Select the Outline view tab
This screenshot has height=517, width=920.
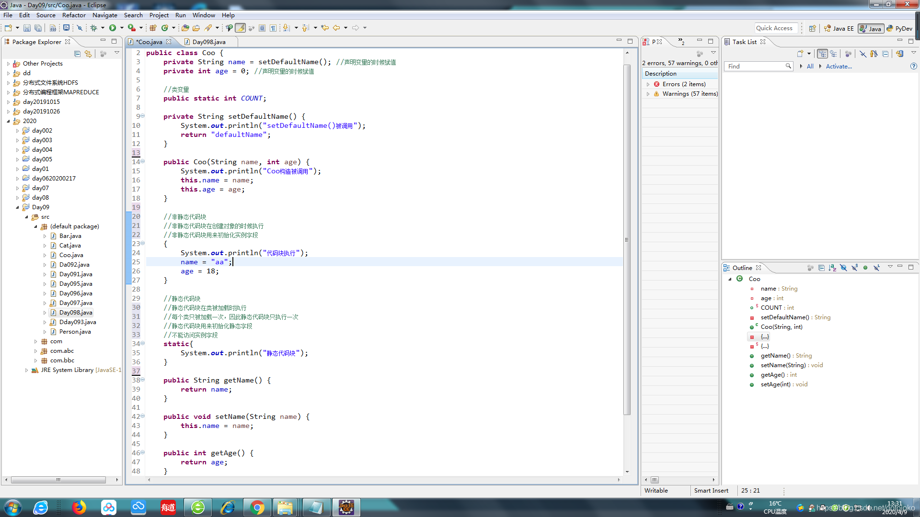click(742, 268)
